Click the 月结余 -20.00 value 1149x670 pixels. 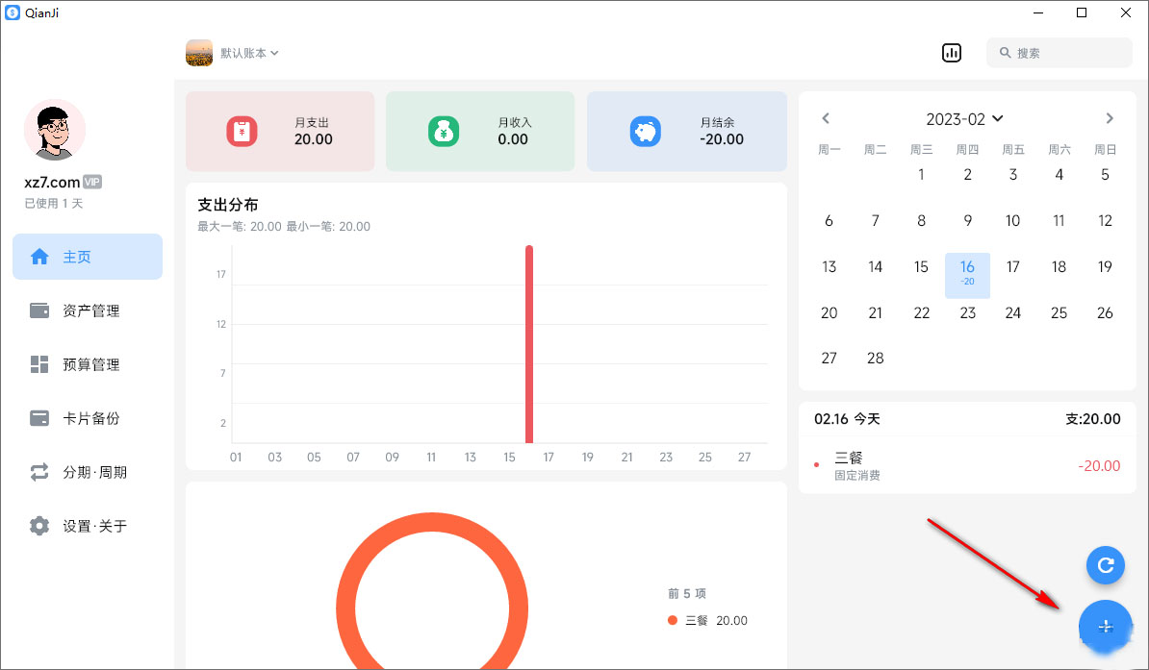(x=722, y=139)
